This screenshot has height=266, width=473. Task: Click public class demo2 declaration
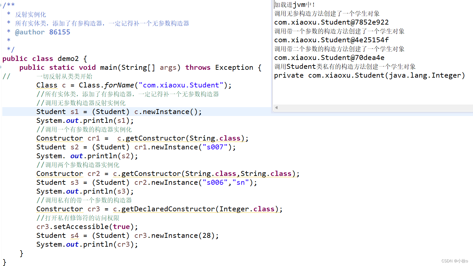(43, 58)
